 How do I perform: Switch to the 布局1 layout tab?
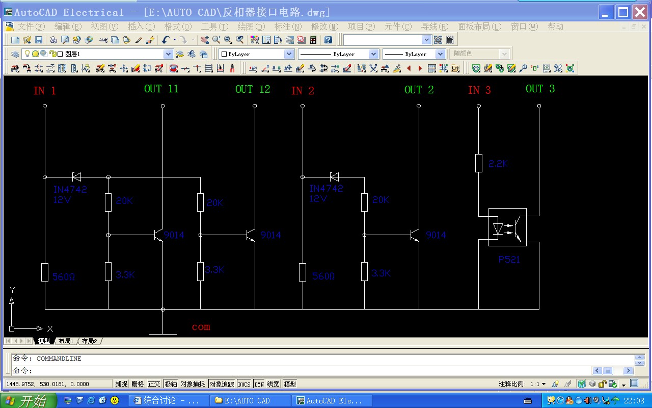point(66,341)
